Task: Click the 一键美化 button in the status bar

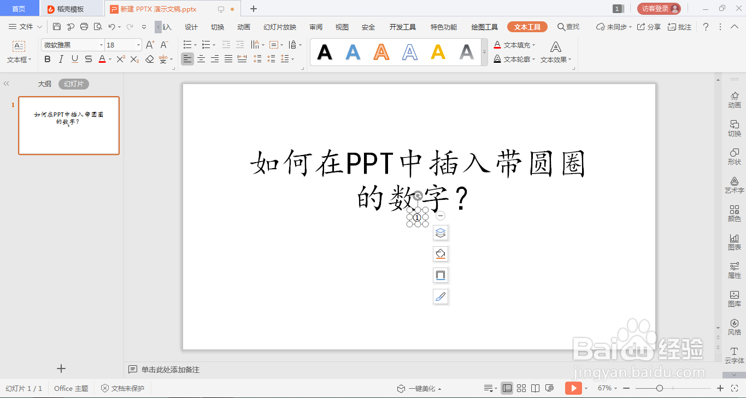Action: [420, 388]
